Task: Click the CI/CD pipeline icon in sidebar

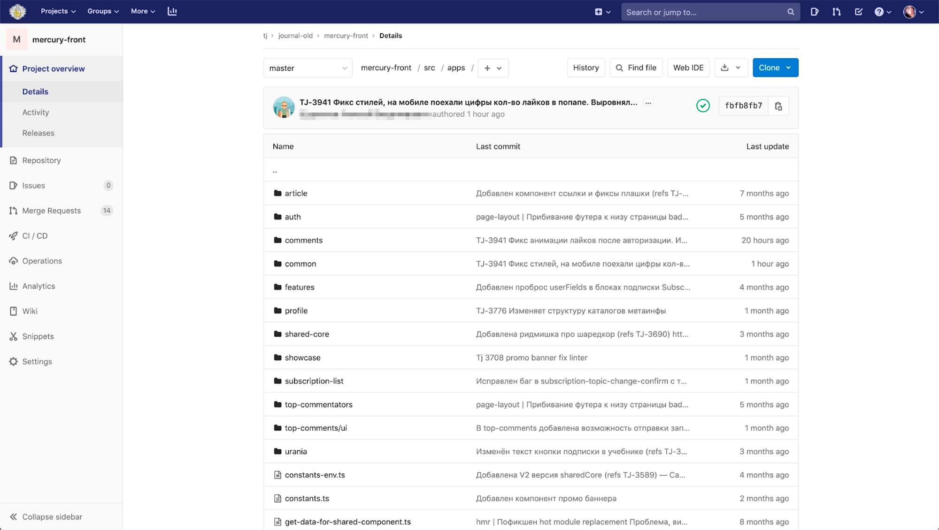Action: 14,236
